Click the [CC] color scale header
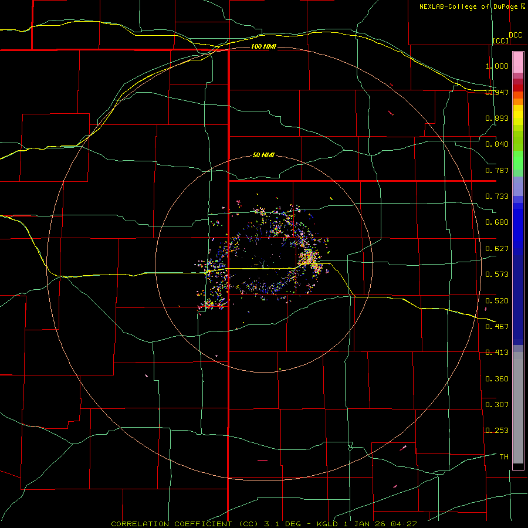 coord(501,40)
